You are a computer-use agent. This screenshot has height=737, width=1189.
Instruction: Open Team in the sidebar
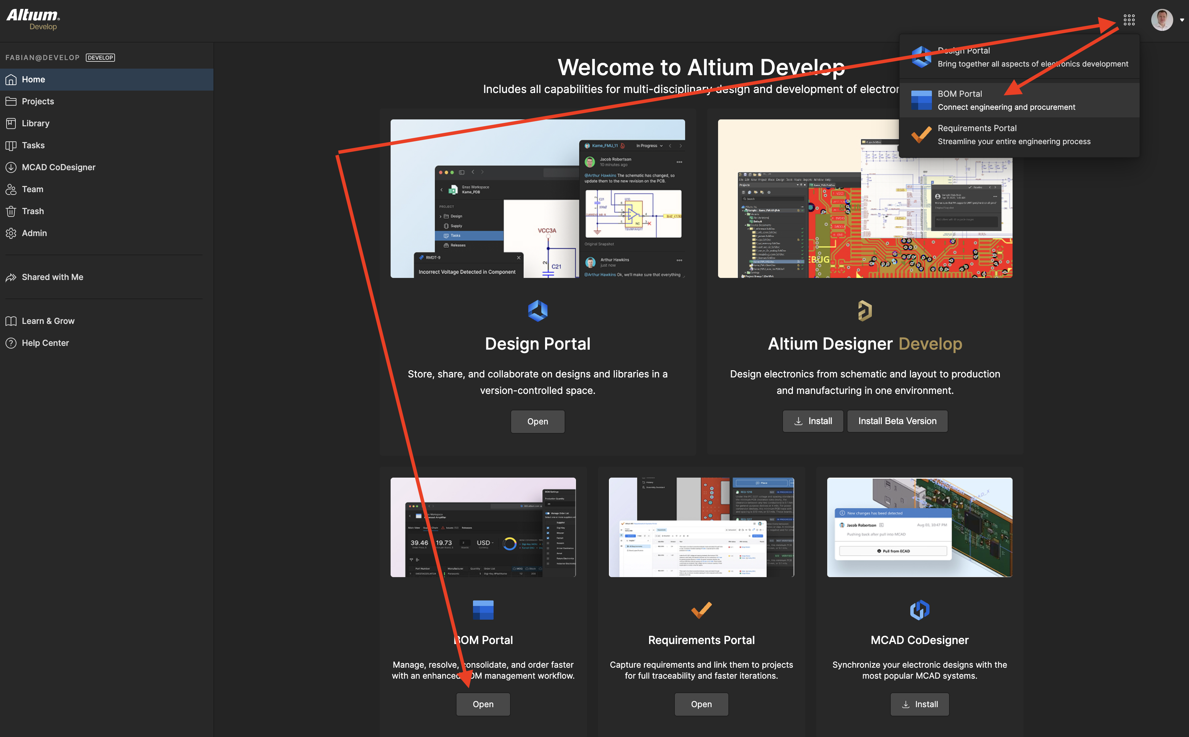pyautogui.click(x=107, y=189)
